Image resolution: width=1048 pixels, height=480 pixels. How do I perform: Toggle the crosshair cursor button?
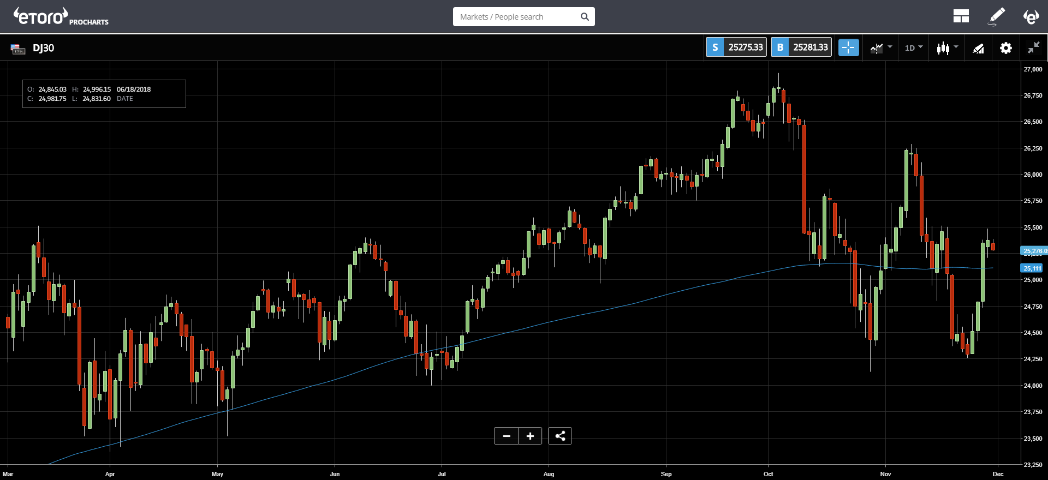pos(848,47)
